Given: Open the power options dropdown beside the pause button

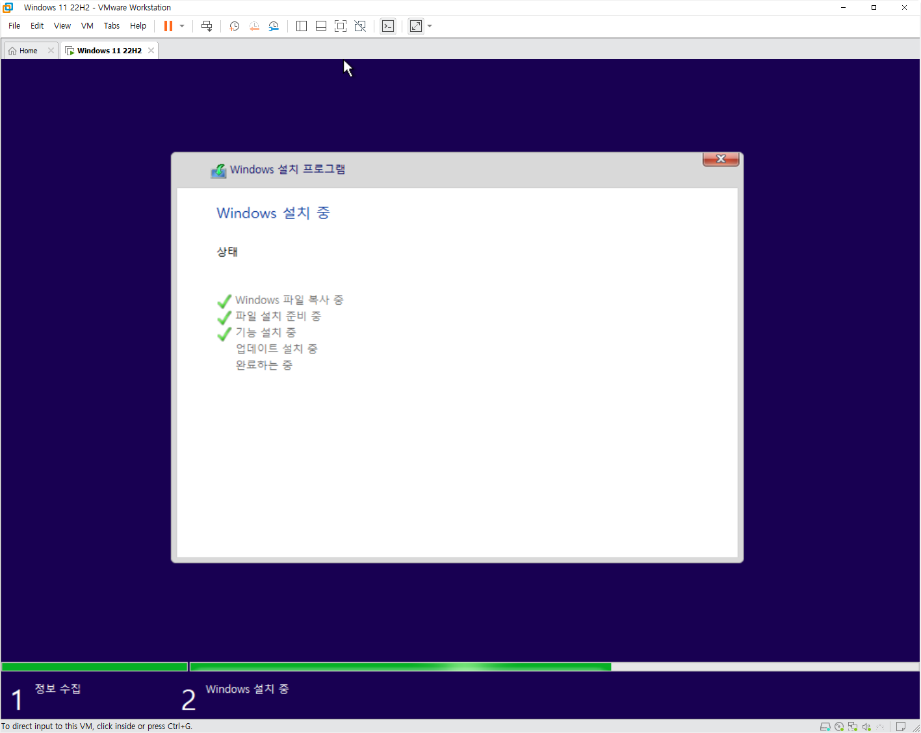Looking at the screenshot, I should pyautogui.click(x=182, y=26).
